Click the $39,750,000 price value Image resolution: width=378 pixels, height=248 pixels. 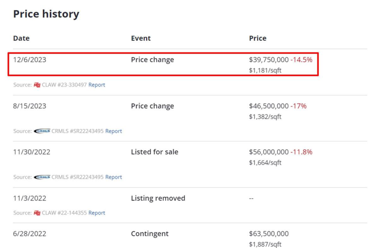[269, 60]
